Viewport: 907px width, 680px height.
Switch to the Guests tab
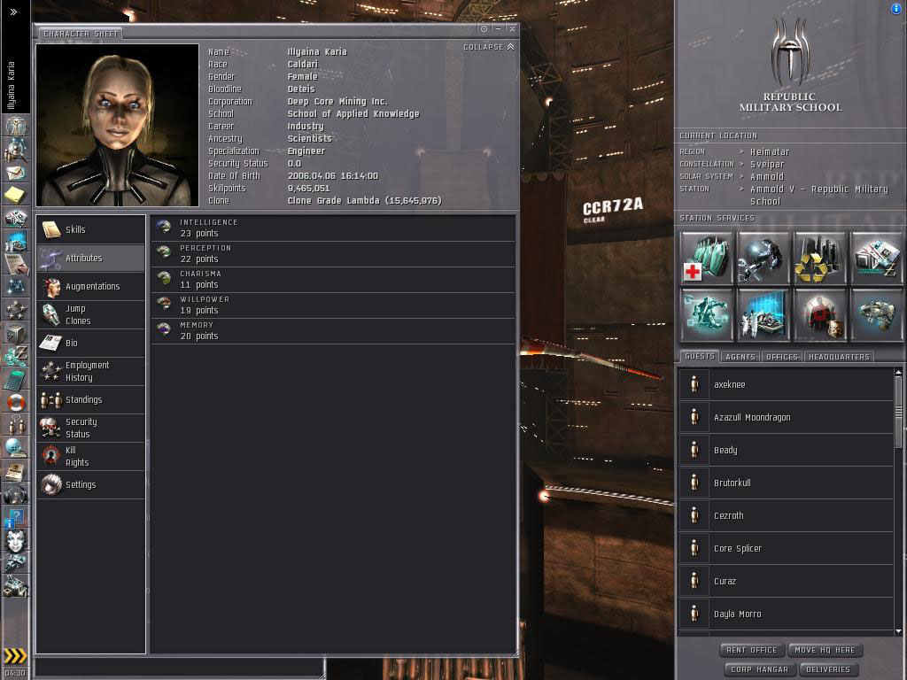click(x=700, y=356)
